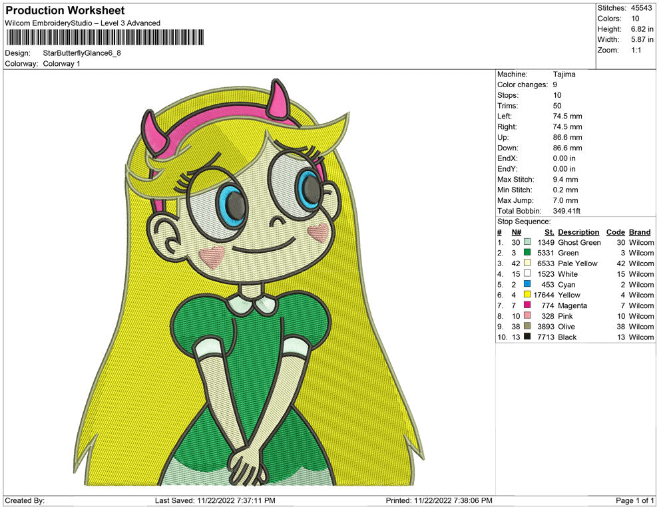Screen dimensions: 659x507
Task: Click the 'Description' column header
Action: point(578,232)
